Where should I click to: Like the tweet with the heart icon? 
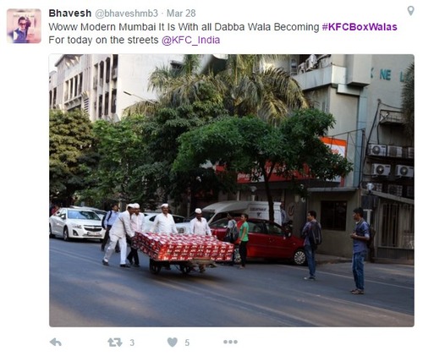(x=173, y=342)
